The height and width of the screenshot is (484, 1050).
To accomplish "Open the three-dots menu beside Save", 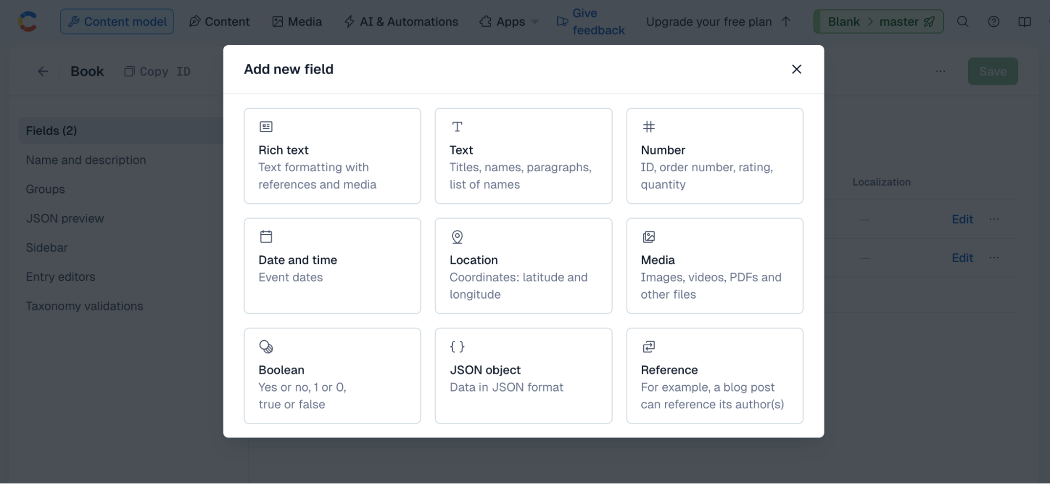I will tap(940, 71).
